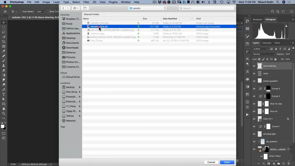Open the assets folder location dropdown
The image size is (295, 166).
[147, 8]
